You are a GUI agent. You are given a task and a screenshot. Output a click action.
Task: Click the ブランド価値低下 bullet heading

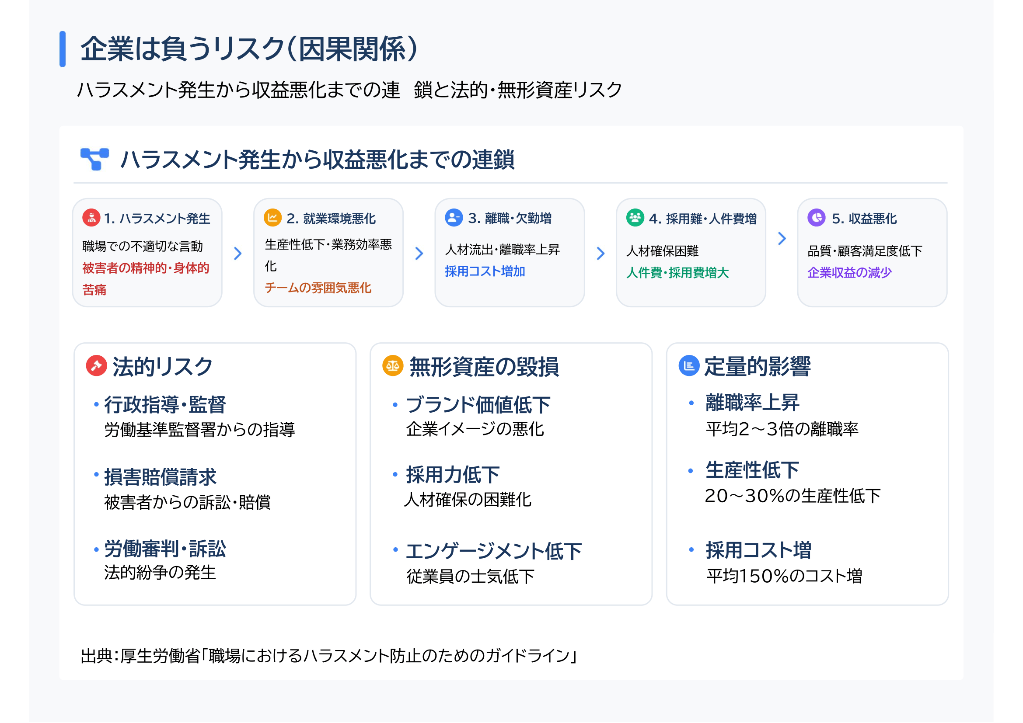click(x=478, y=405)
